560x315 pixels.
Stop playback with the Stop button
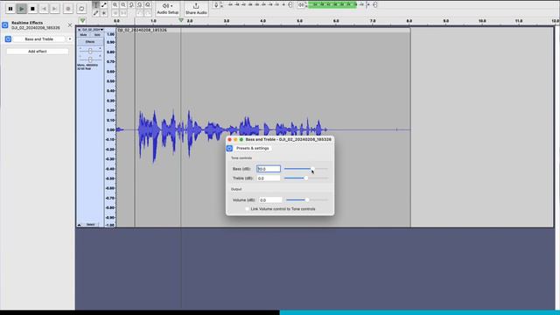pyautogui.click(x=32, y=9)
